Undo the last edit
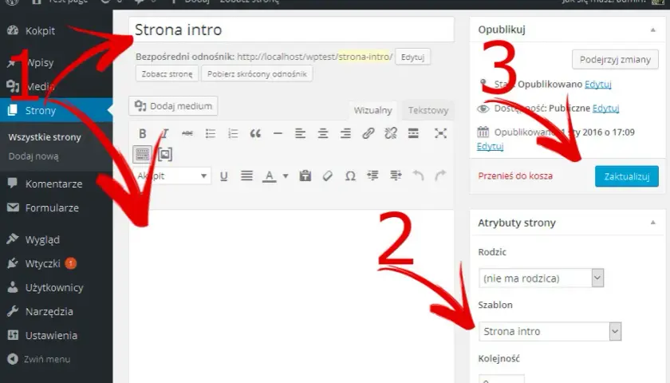Screen dimensions: 670x383 (418, 176)
